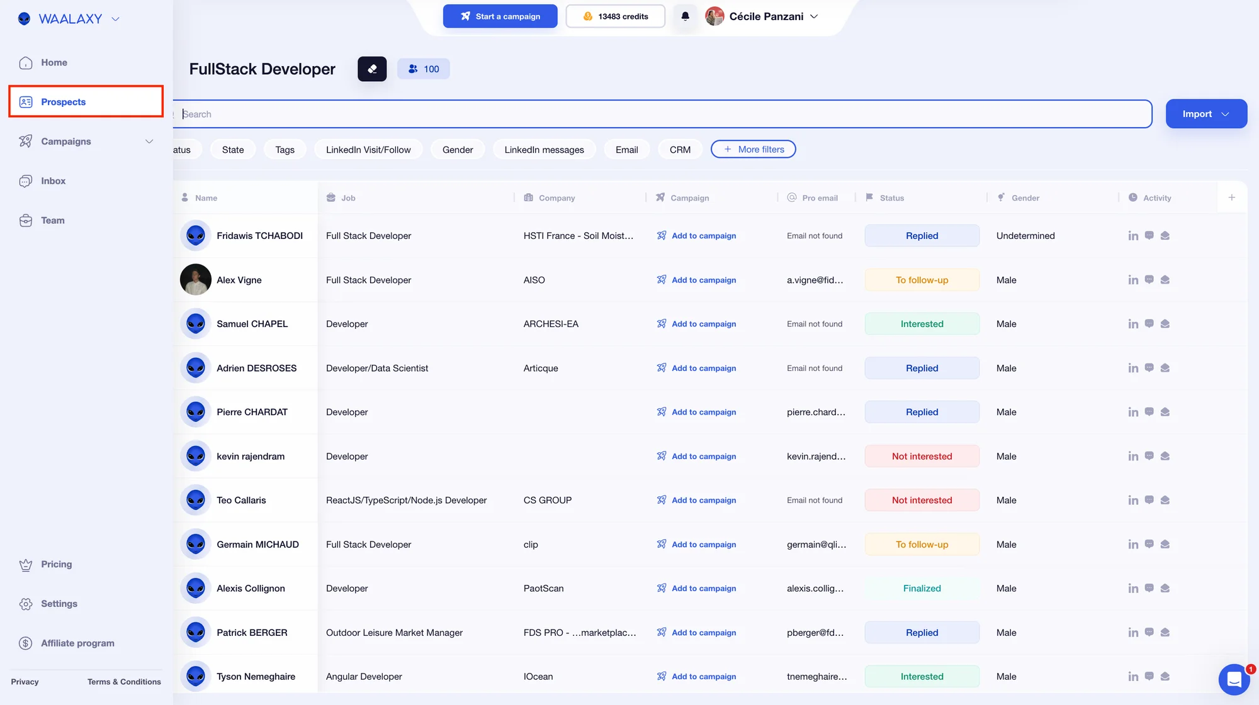Open the Pricing page
This screenshot has height=705, width=1259.
click(56, 565)
